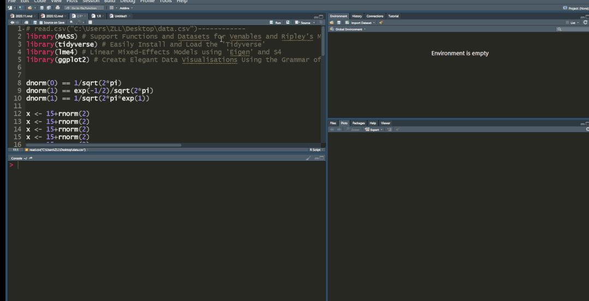Viewport: 589px width, 301px height.
Task: Click the Run button
Action: tap(275, 22)
